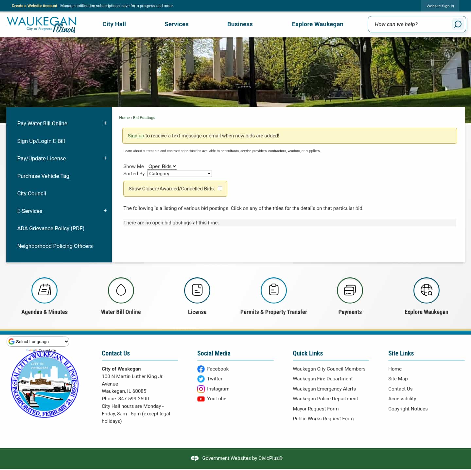Click the CivicPlus logo icon

click(x=195, y=458)
